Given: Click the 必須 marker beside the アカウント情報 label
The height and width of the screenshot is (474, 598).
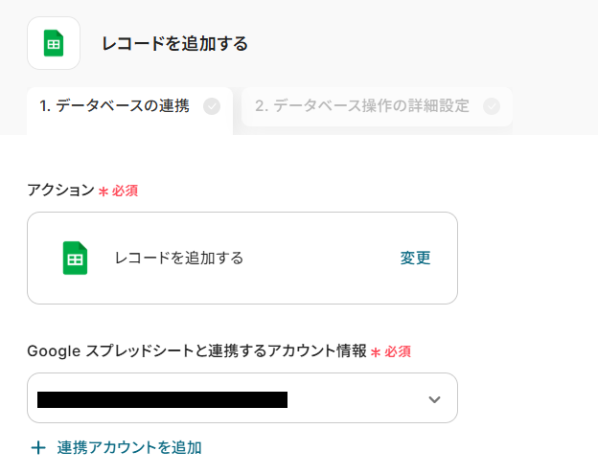Looking at the screenshot, I should click(x=398, y=351).
